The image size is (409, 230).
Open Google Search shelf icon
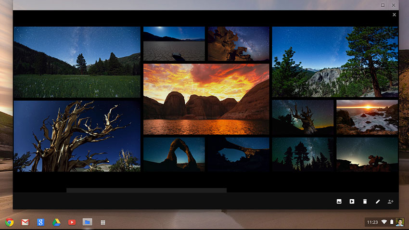pos(41,222)
